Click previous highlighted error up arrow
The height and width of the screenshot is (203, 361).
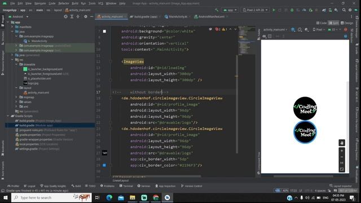pos(231,29)
